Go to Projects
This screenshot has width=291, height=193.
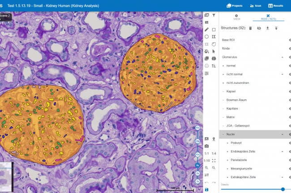coord(235,6)
